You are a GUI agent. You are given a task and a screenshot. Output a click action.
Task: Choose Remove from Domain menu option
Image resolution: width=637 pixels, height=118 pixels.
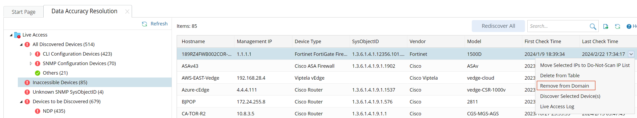564,86
